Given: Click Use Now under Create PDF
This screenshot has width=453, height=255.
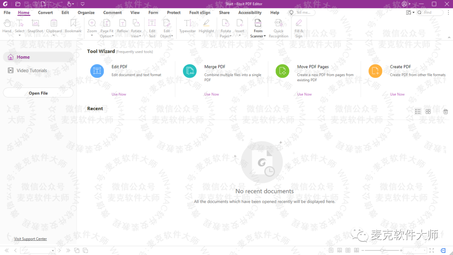Looking at the screenshot, I should [397, 94].
